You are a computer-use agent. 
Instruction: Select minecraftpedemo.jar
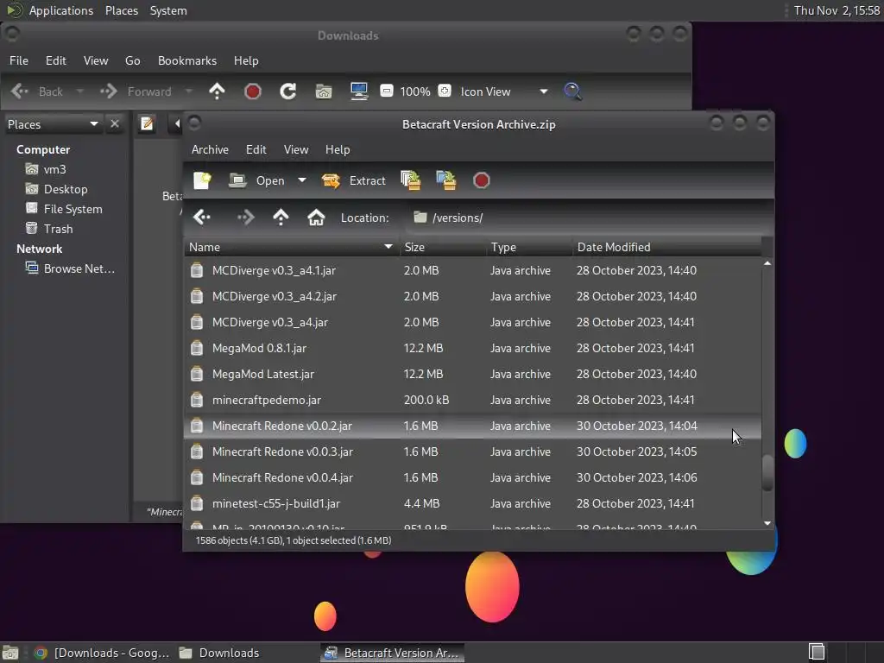pyautogui.click(x=472, y=401)
